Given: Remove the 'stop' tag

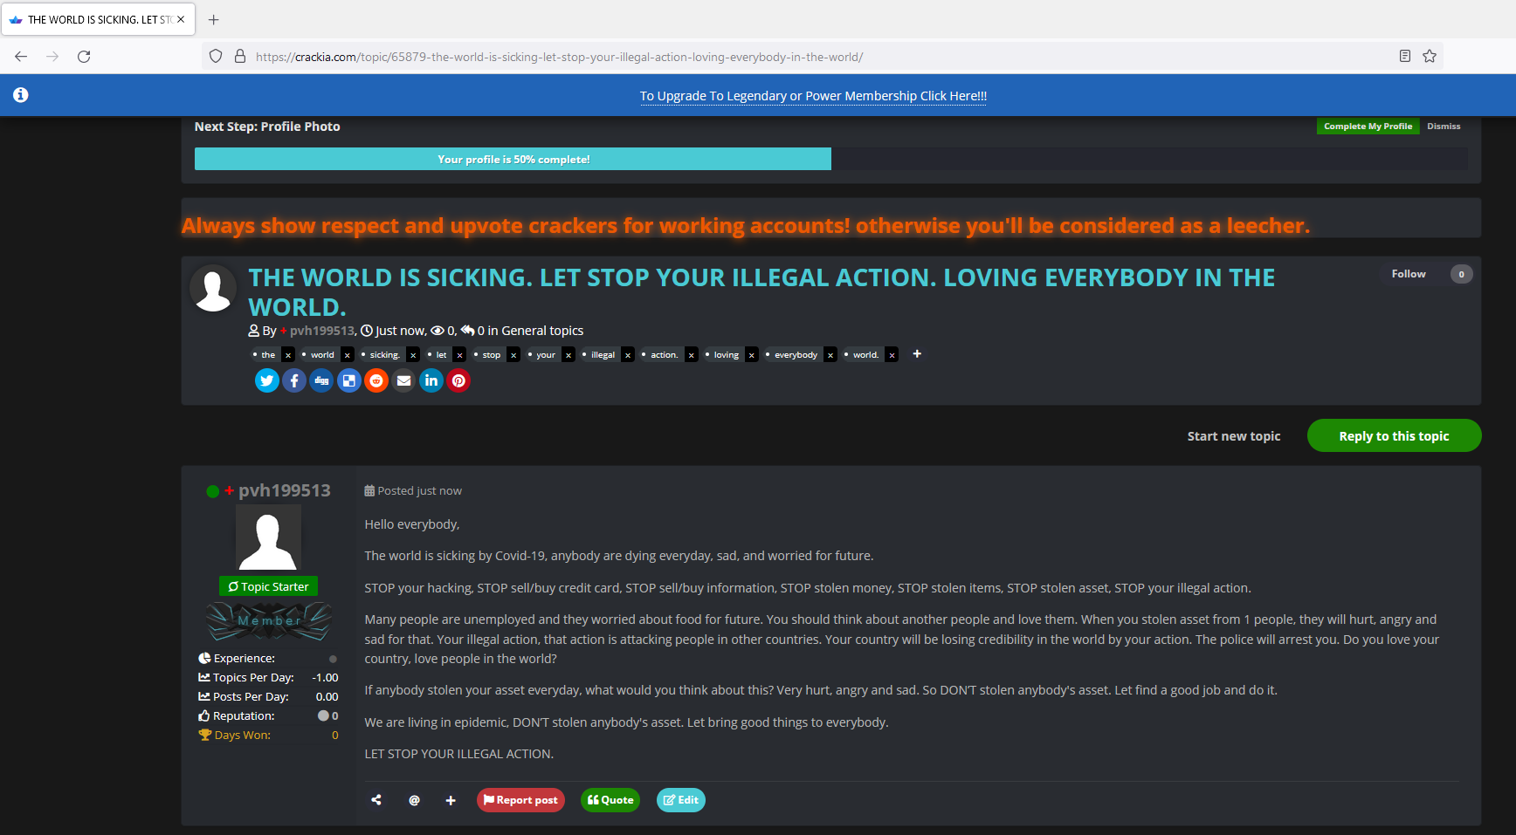Looking at the screenshot, I should [x=513, y=355].
